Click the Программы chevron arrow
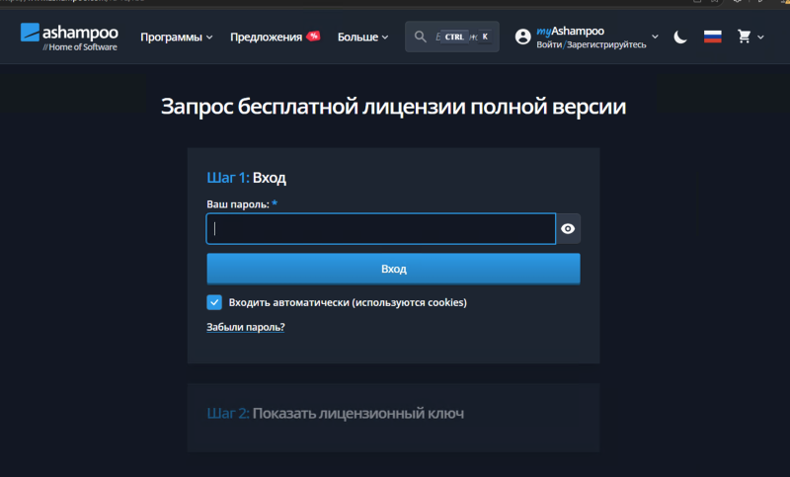The image size is (790, 477). [x=209, y=38]
